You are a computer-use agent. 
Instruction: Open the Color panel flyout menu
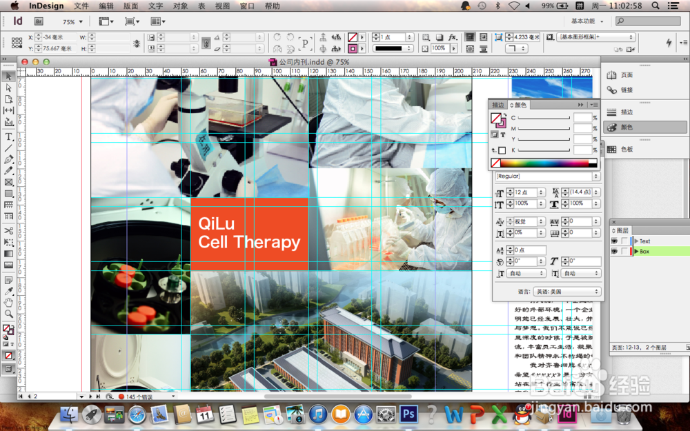(594, 105)
